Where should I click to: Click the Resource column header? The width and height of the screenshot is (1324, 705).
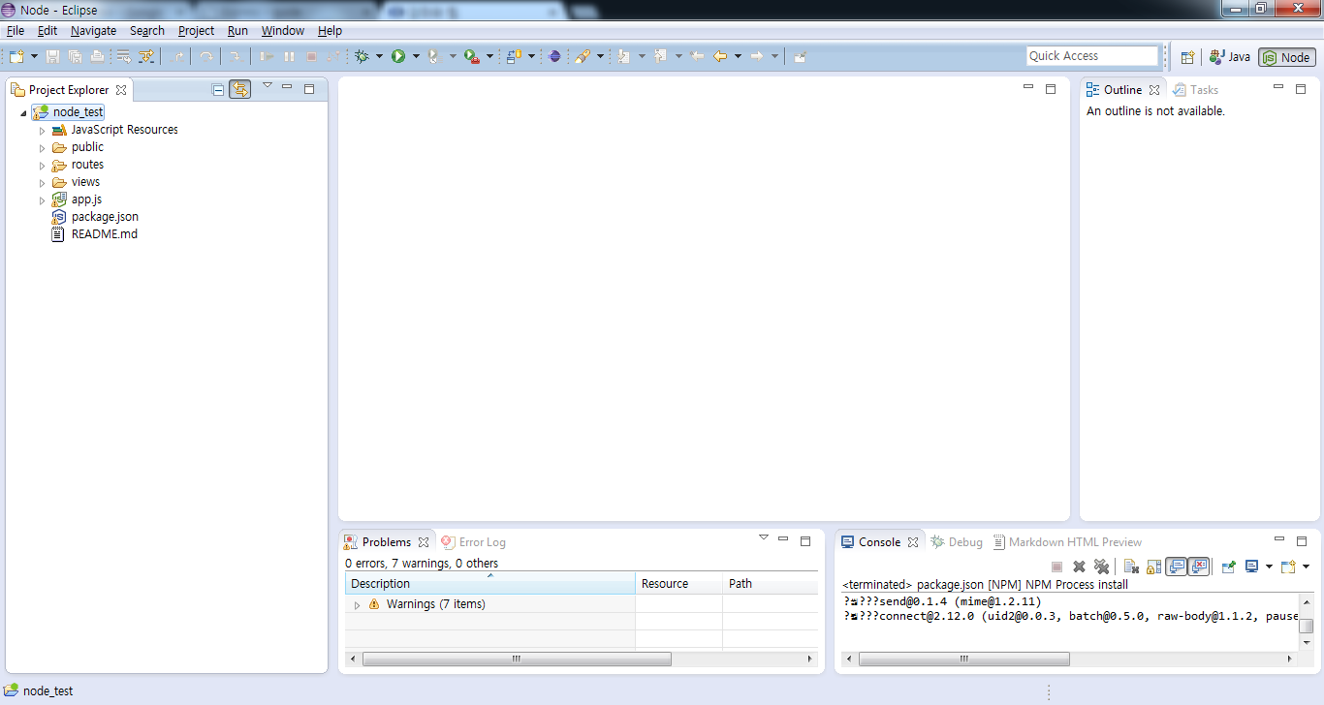(x=678, y=584)
